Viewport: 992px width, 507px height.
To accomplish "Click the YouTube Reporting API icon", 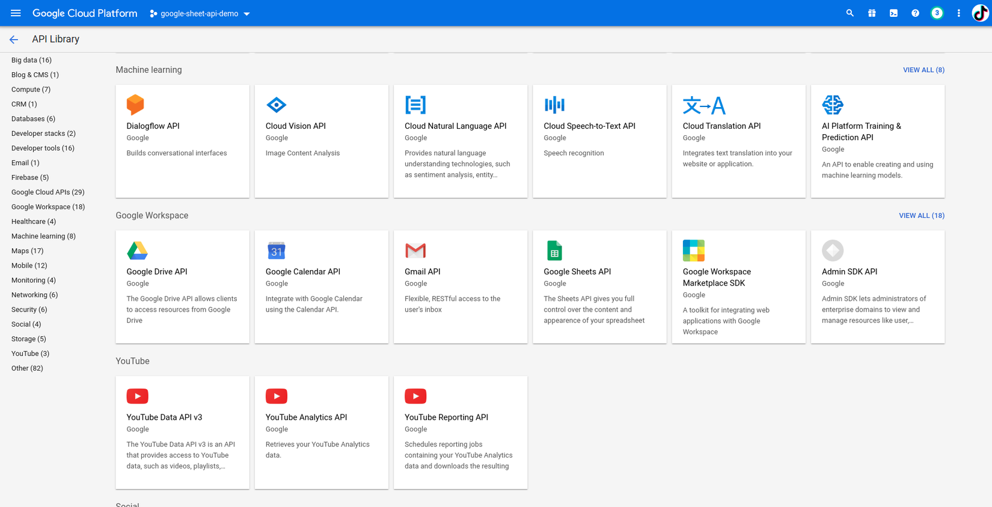I will click(x=415, y=396).
